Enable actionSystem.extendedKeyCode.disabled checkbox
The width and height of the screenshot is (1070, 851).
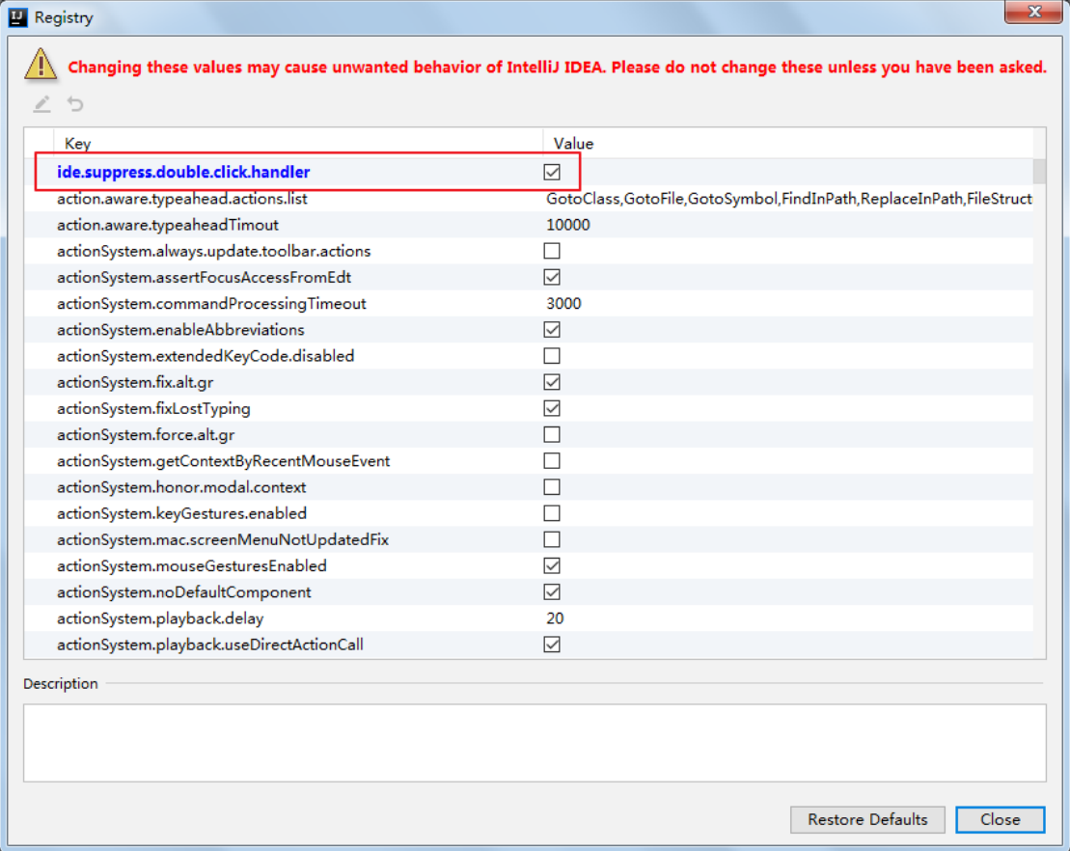(x=552, y=356)
